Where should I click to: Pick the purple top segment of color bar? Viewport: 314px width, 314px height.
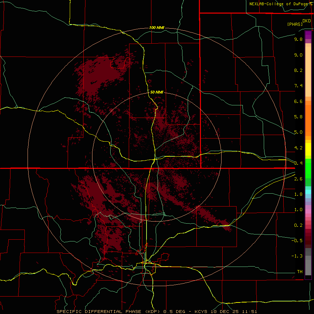308,35
